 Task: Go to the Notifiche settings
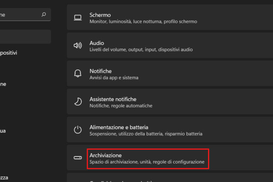[171, 73]
